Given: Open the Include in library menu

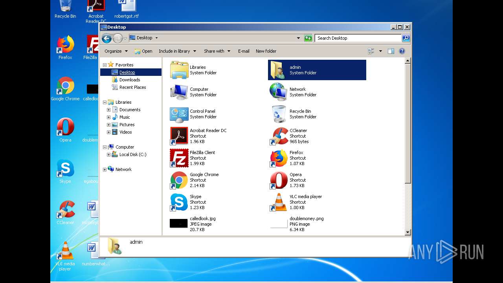Looking at the screenshot, I should coord(177,51).
